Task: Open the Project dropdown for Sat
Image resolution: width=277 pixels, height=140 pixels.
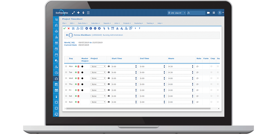Action: tap(98, 96)
